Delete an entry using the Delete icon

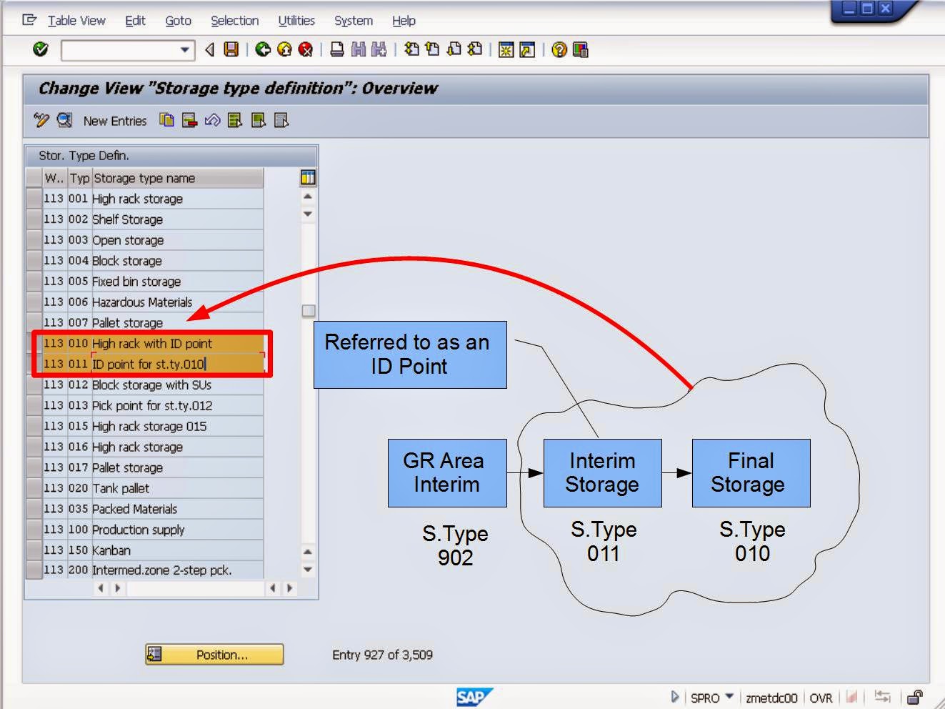click(190, 120)
